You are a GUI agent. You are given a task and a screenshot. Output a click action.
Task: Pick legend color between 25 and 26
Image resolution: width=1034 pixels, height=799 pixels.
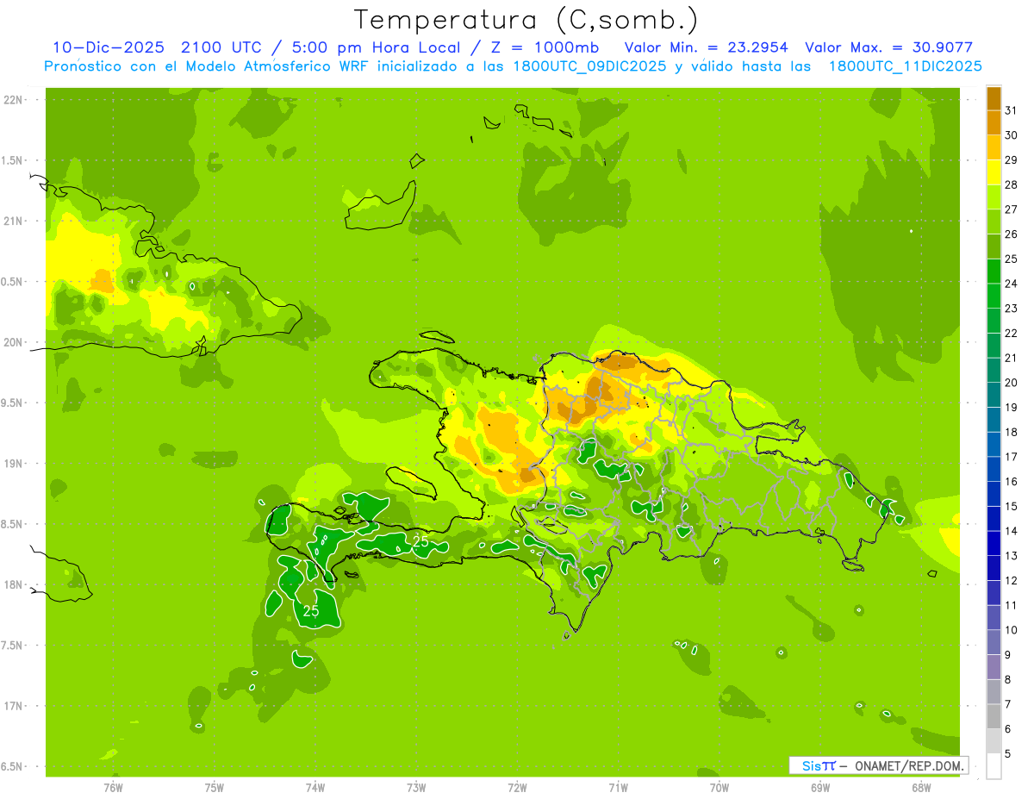994,247
